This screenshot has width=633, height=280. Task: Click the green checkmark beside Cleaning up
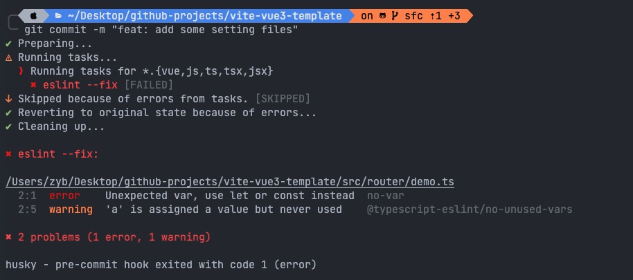[8, 127]
